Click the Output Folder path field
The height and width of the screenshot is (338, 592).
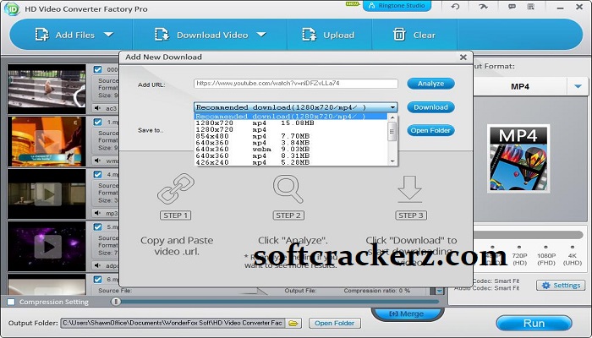[173, 323]
